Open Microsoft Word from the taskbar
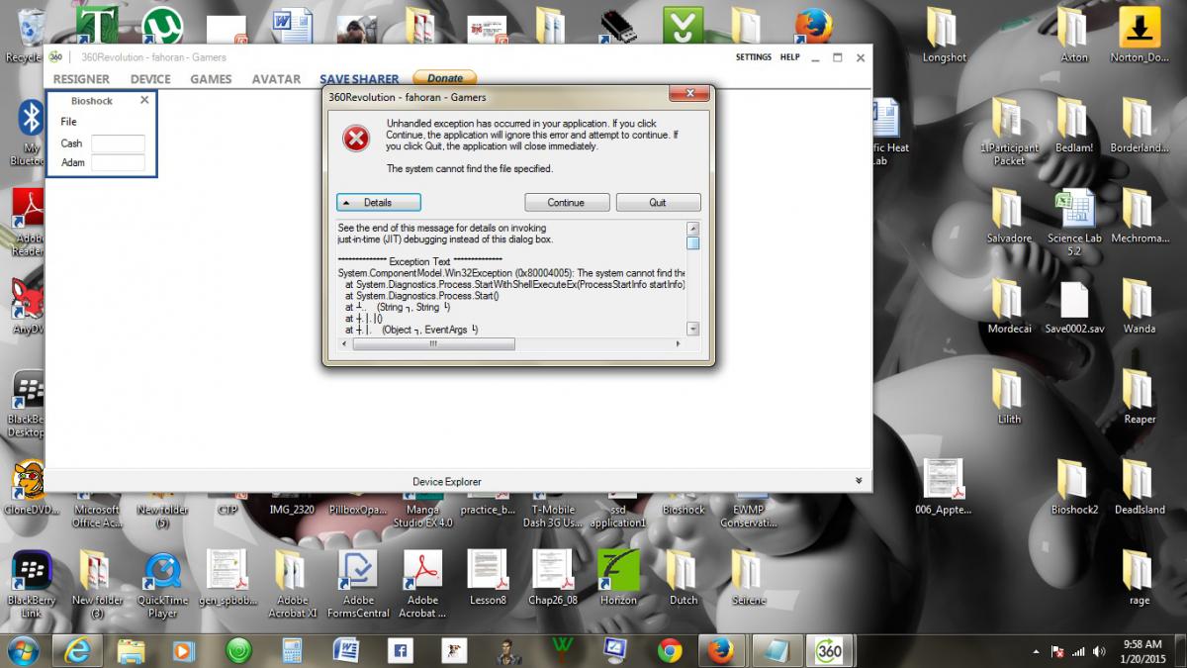The height and width of the screenshot is (668, 1187). [x=345, y=650]
